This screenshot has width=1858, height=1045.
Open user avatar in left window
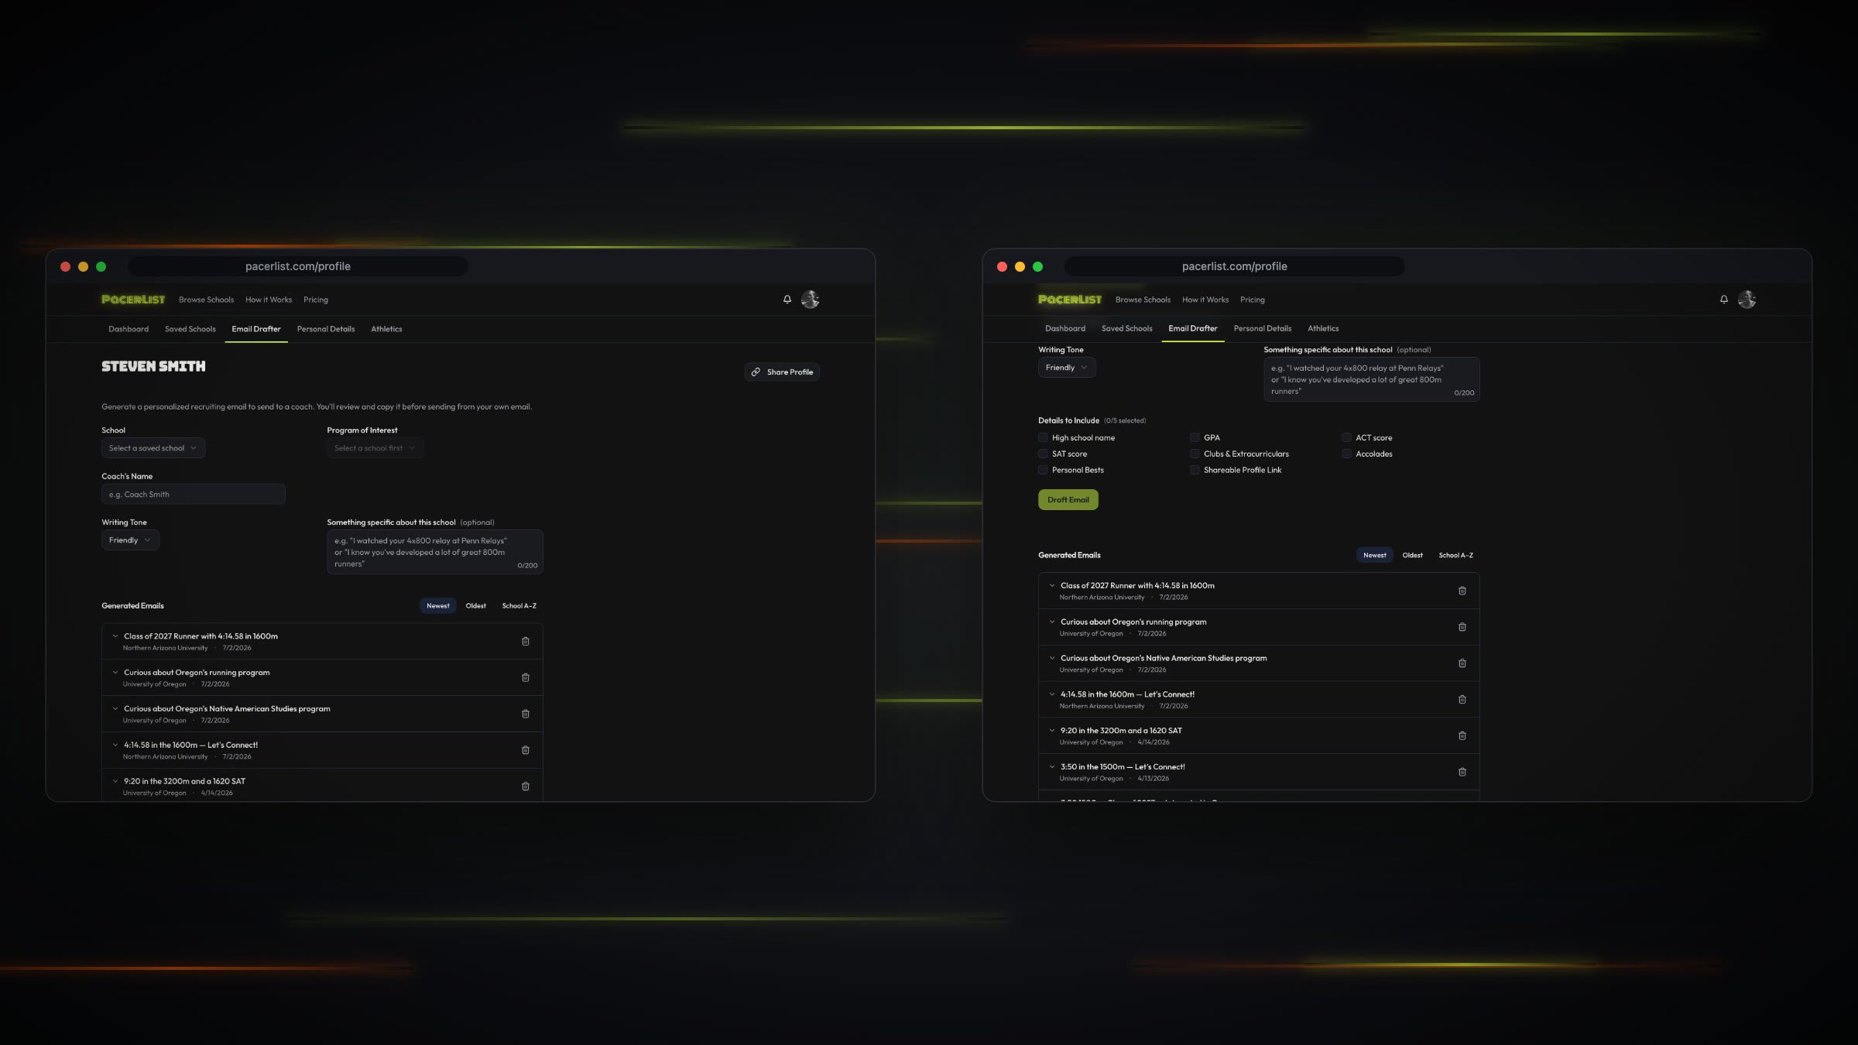[810, 300]
